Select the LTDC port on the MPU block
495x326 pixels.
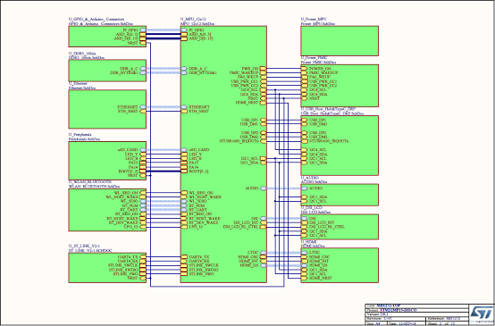[257, 253]
